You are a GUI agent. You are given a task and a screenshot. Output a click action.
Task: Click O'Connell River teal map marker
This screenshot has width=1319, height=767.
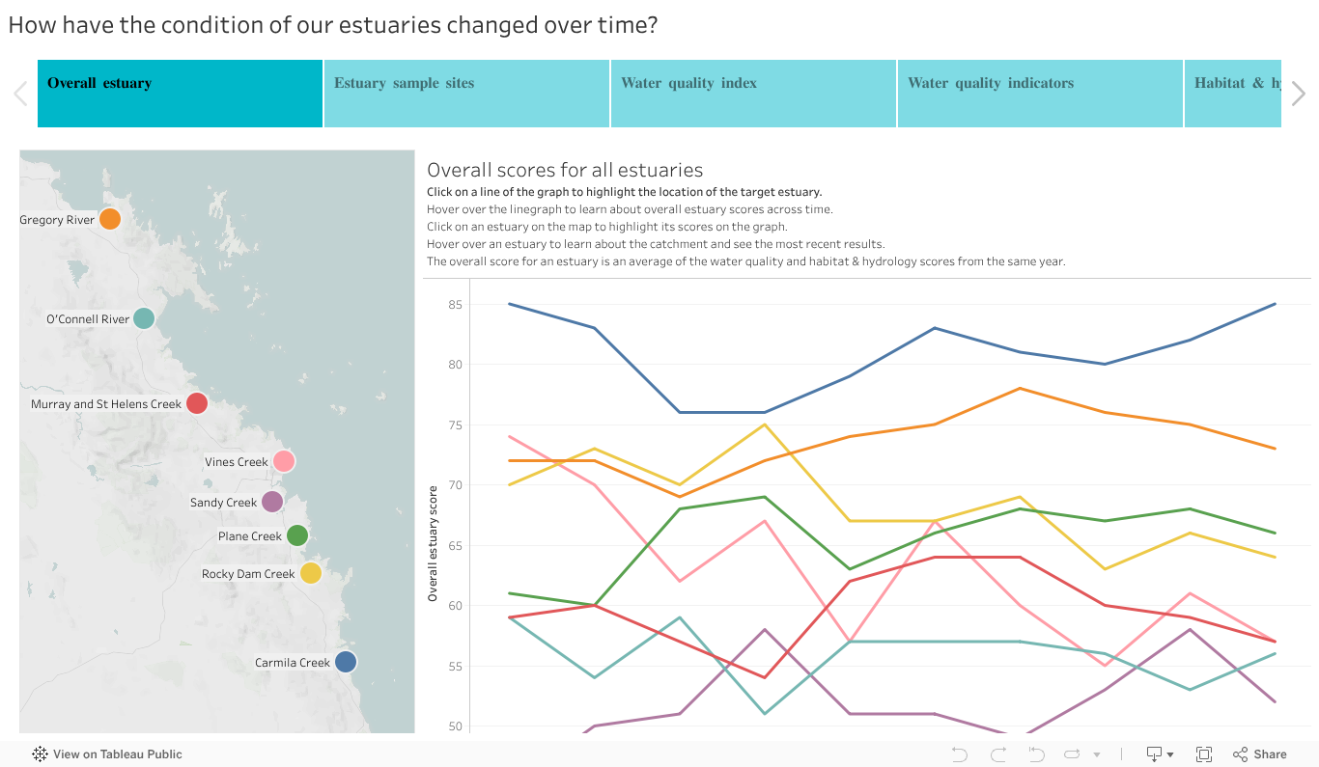144,318
